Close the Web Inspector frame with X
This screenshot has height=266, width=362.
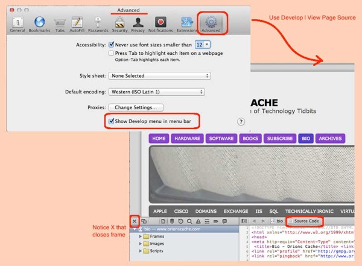(135, 221)
